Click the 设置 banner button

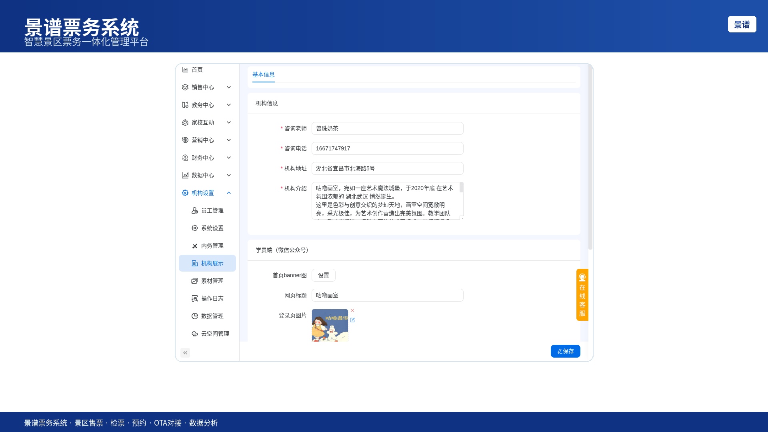click(324, 275)
